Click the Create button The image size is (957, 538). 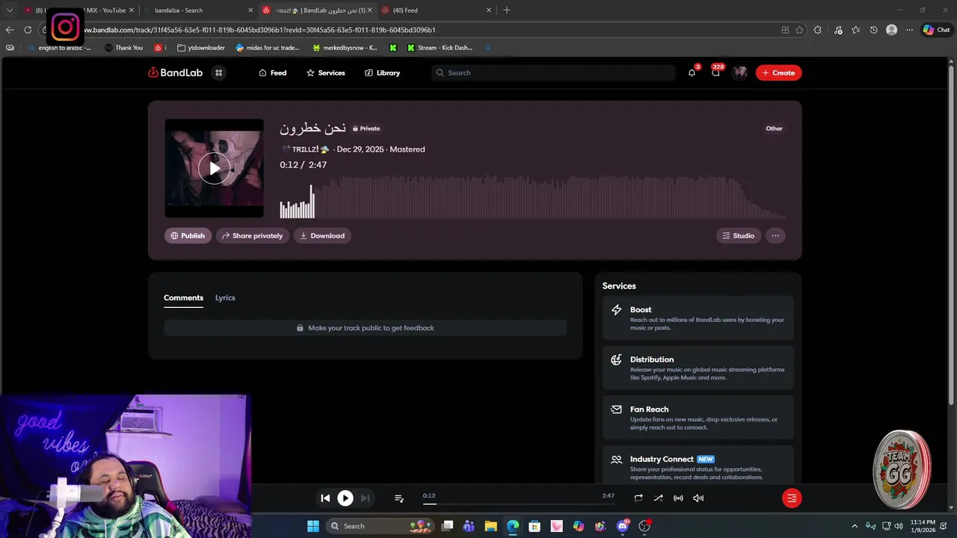(778, 72)
